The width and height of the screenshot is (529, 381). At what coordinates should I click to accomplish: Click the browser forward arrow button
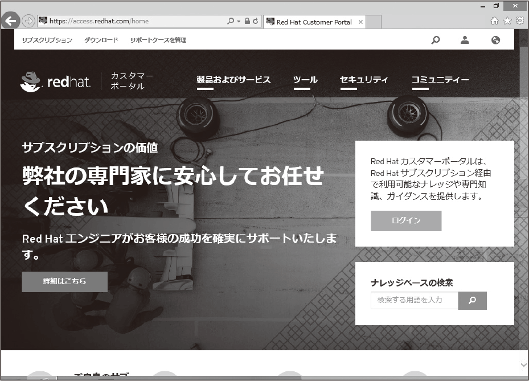28,21
